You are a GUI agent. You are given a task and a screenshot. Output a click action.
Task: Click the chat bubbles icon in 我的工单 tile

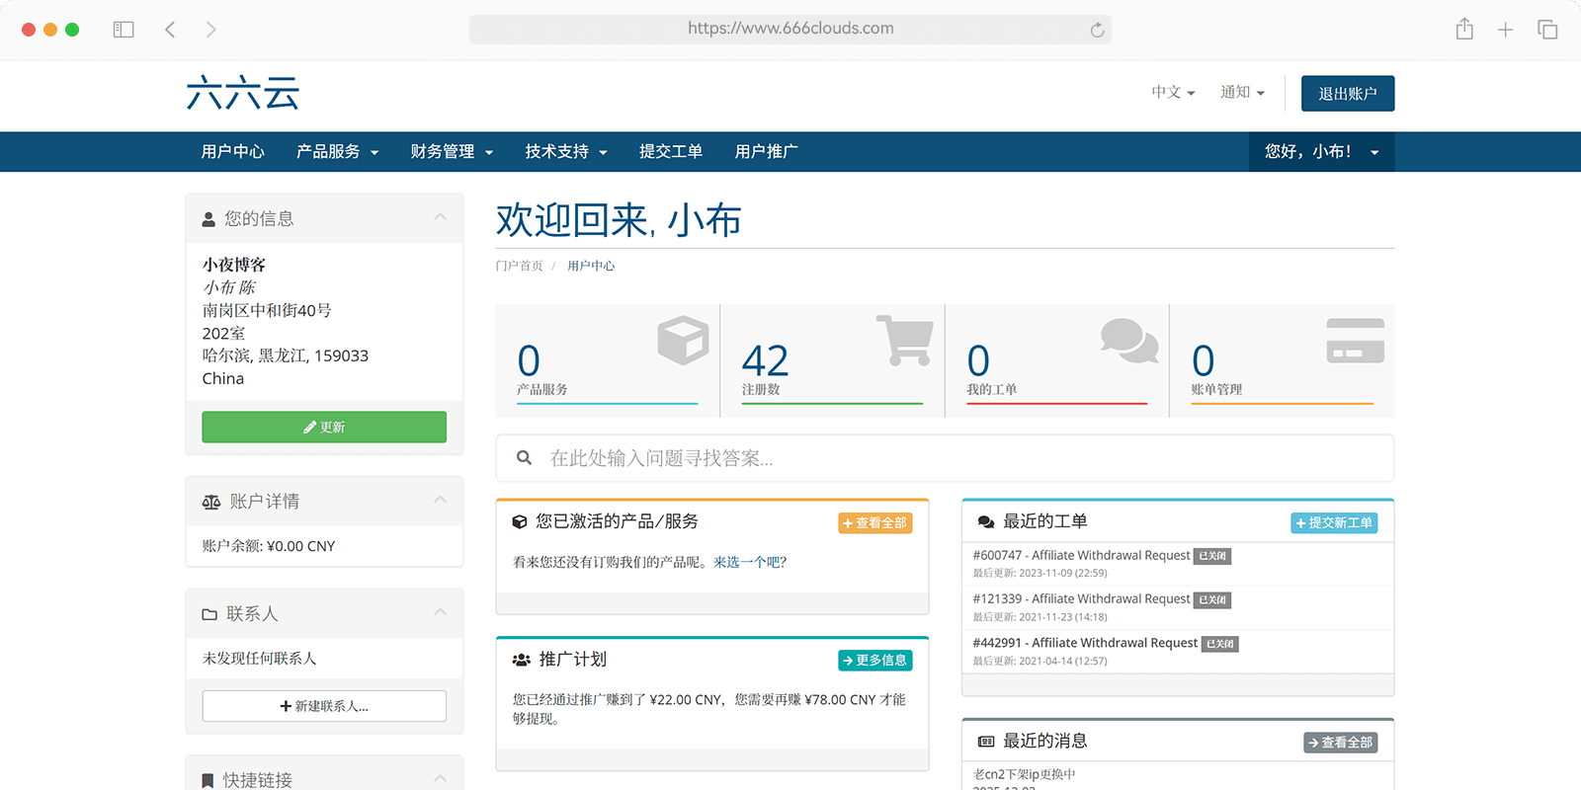[x=1128, y=341]
